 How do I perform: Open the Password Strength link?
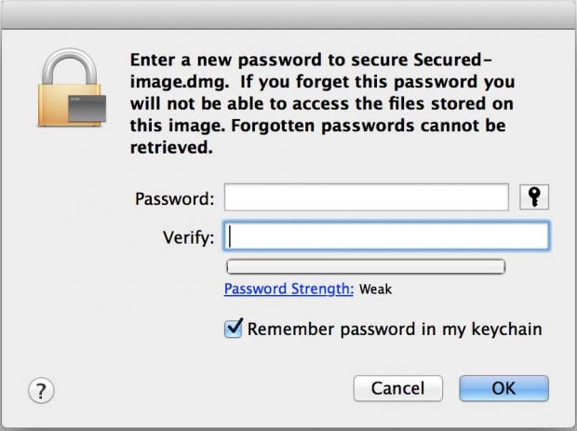click(288, 289)
